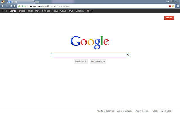Click the pizza slice profile icon
Viewport: 180px width, 113px height.
point(3,2)
